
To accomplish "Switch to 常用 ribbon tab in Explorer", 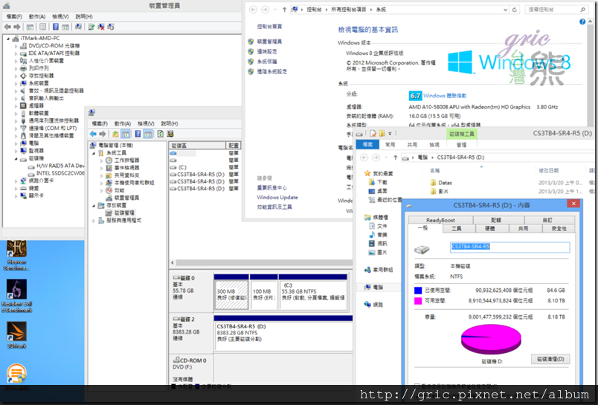I will pyautogui.click(x=390, y=145).
